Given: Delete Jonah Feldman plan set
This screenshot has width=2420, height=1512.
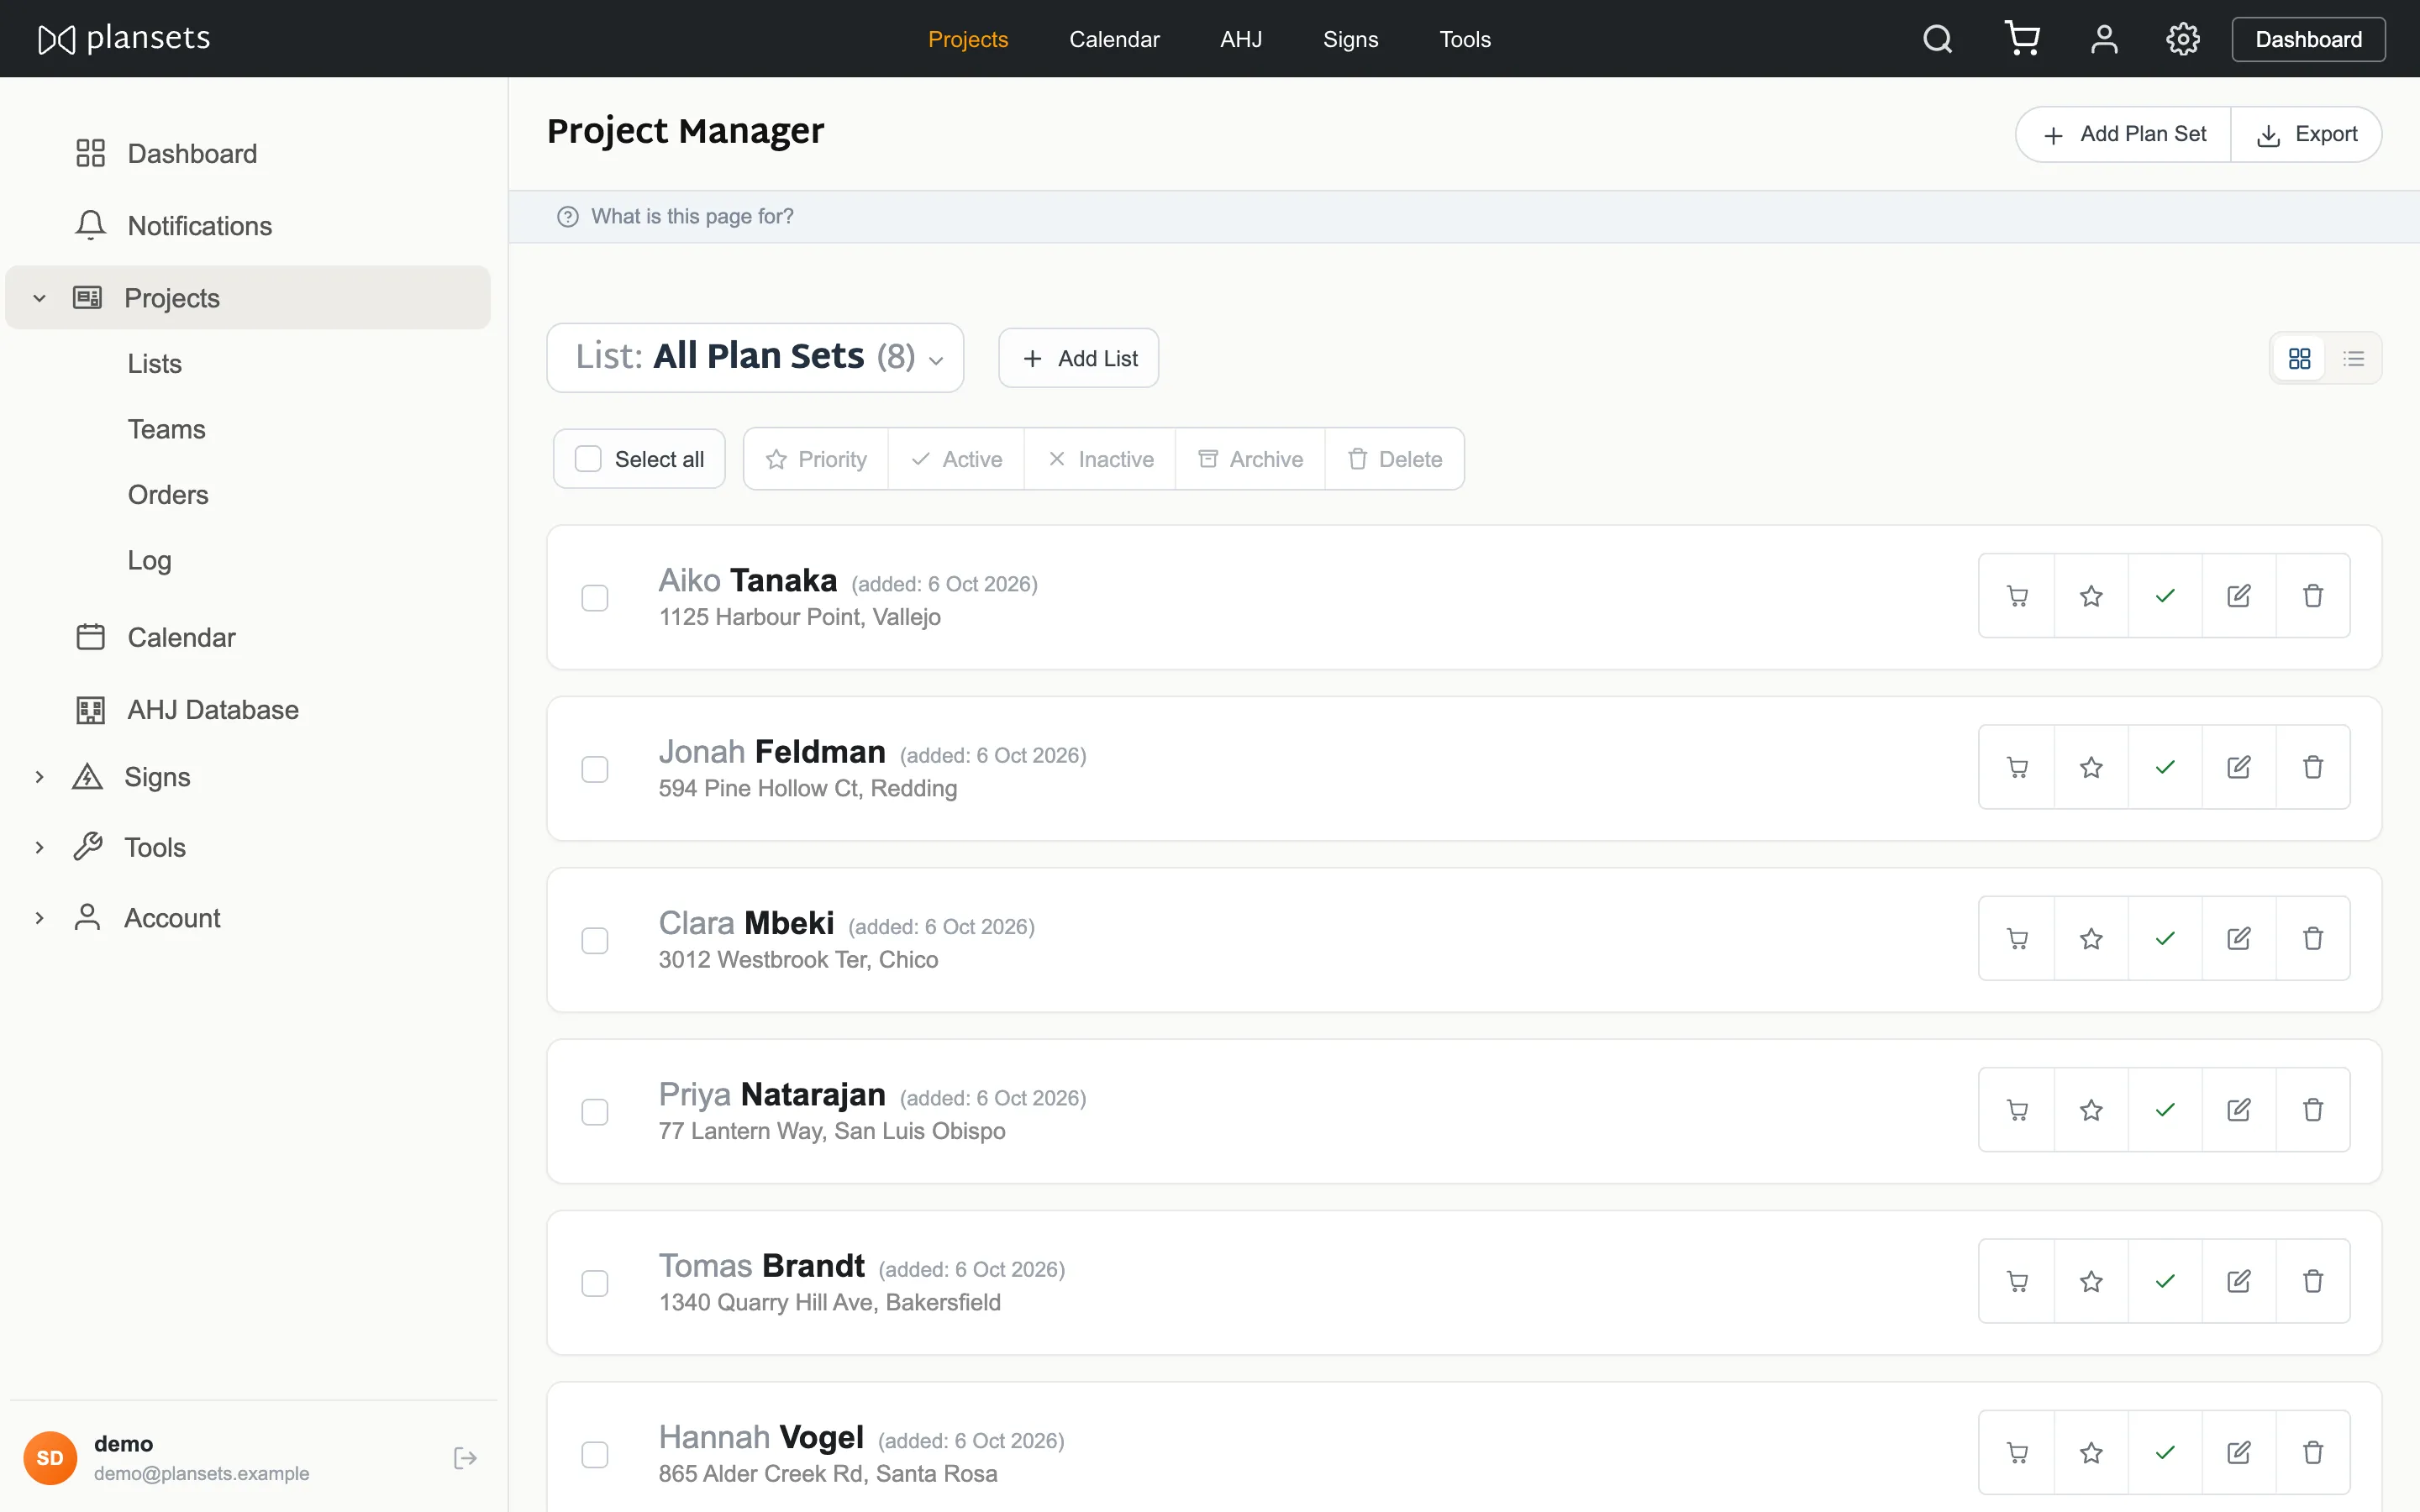Looking at the screenshot, I should [x=2313, y=767].
